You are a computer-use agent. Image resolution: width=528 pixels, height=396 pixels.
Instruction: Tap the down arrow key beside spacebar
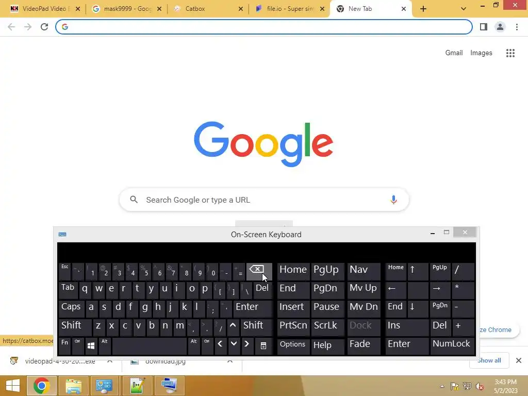click(234, 346)
